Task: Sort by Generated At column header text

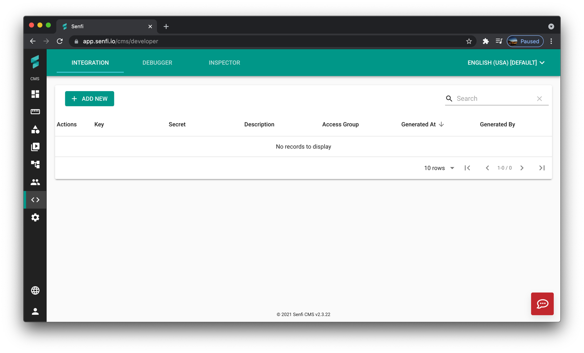Action: coord(418,124)
